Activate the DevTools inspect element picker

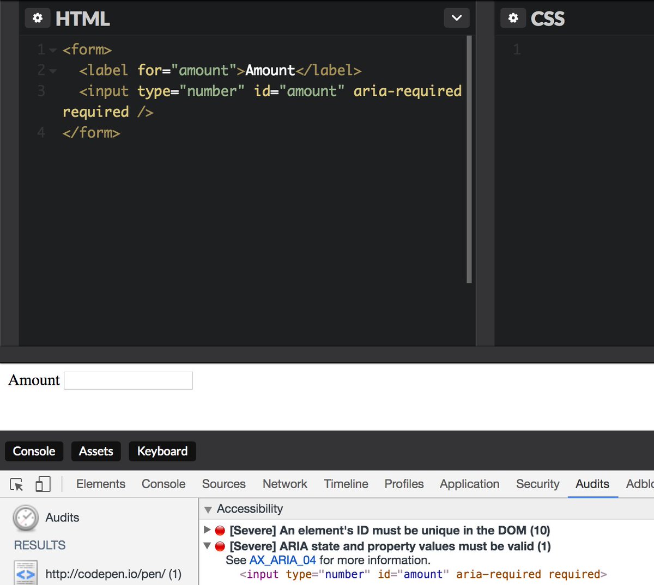pos(17,484)
